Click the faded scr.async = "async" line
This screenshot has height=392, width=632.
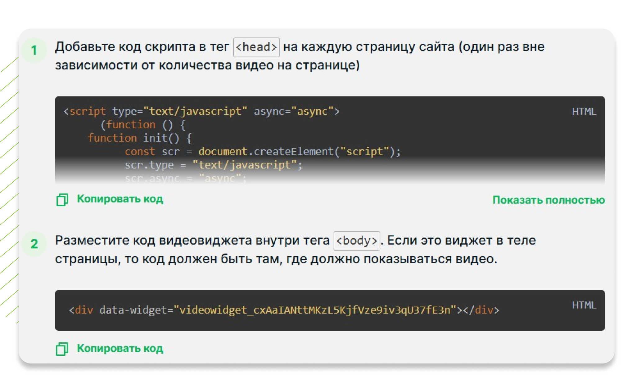click(185, 178)
